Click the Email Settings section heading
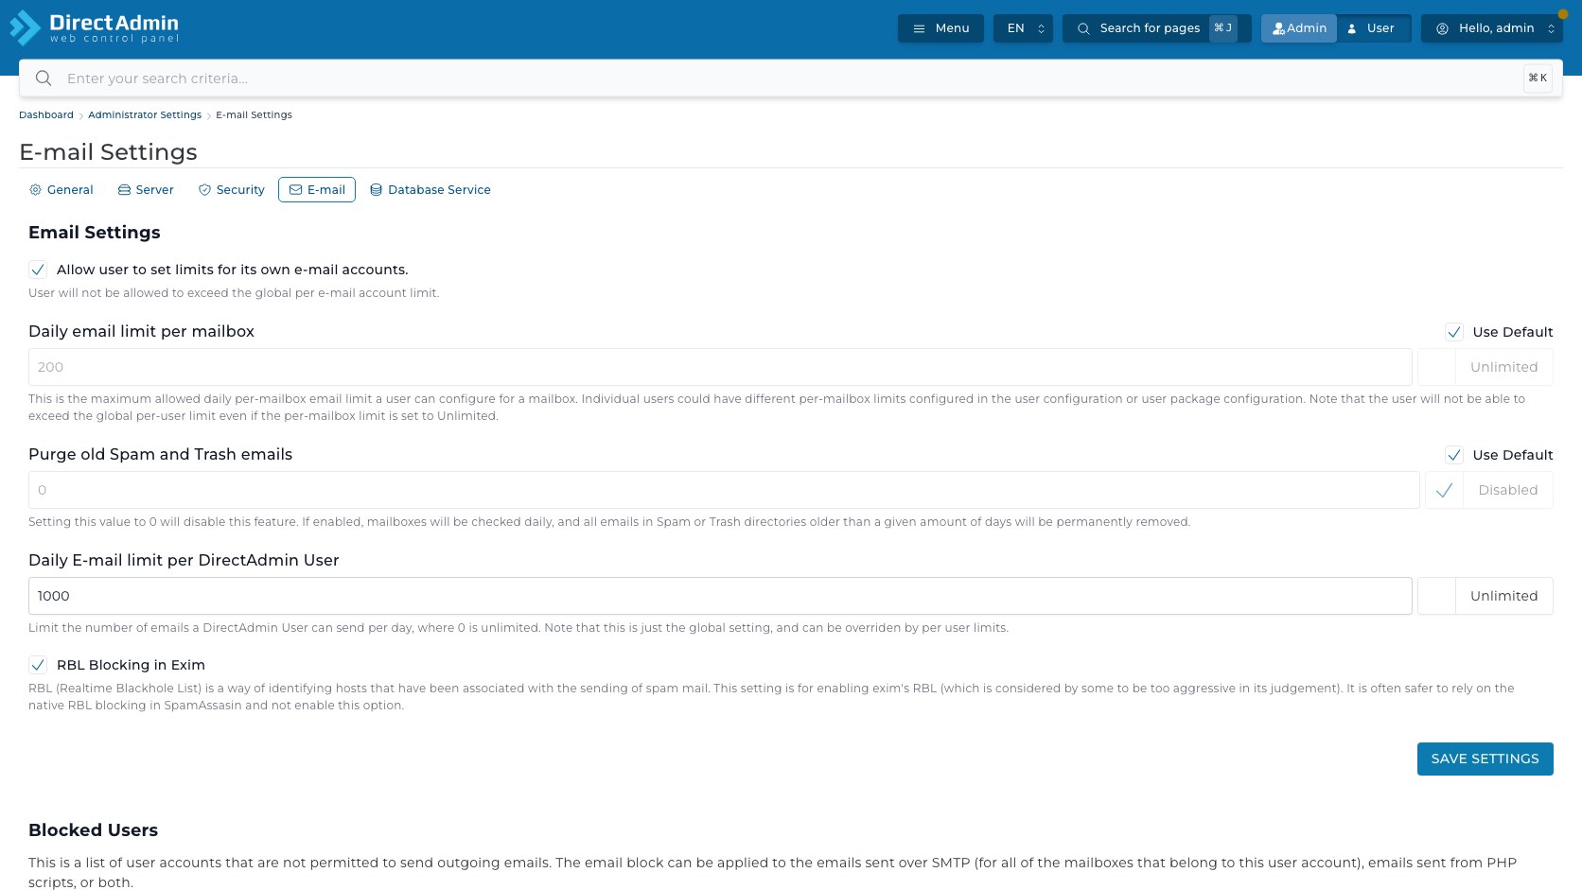The height and width of the screenshot is (890, 1582). pos(95,233)
